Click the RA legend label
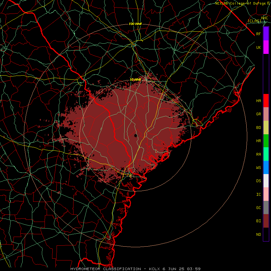This screenshot has height=271, width=271. tap(258, 154)
